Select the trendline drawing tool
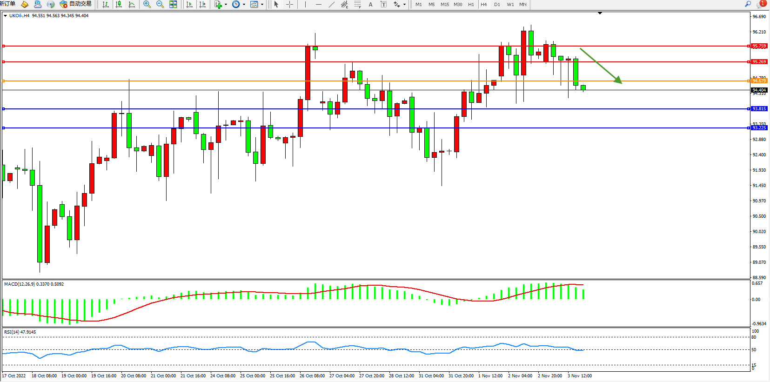 pyautogui.click(x=331, y=4)
